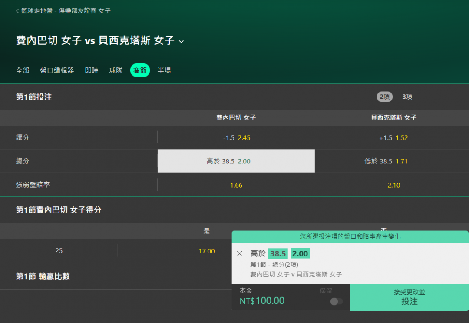Image resolution: width=469 pixels, height=323 pixels.
Task: Bet on 費內巴切 女子 handicap -1.5 at 2.45
Action: coord(236,138)
